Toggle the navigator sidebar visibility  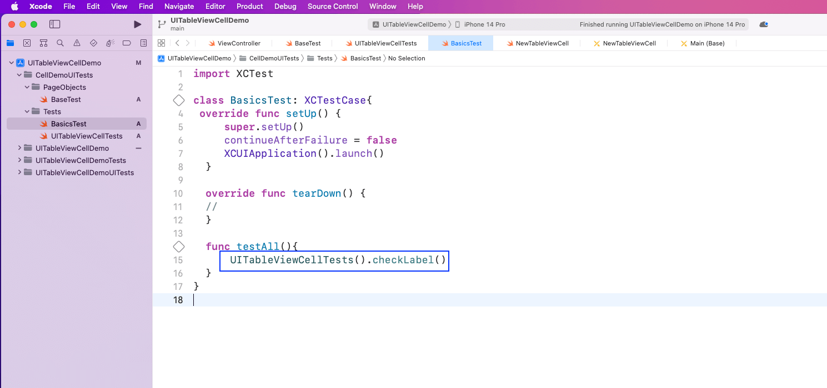click(54, 24)
